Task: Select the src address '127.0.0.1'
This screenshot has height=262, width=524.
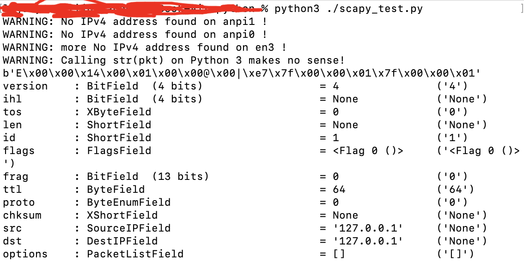Action: tap(368, 228)
